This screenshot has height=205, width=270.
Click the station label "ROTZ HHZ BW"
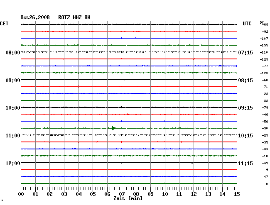point(74,17)
